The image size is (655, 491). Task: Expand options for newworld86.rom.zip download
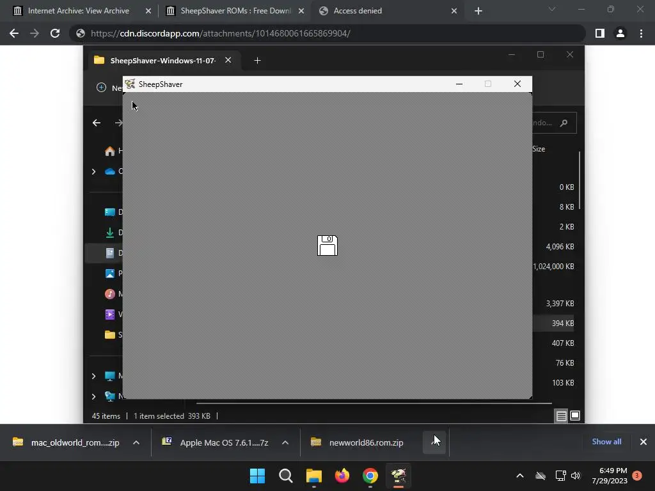(x=434, y=442)
